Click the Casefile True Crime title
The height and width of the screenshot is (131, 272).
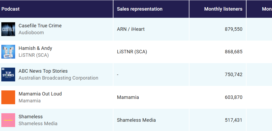click(x=40, y=26)
